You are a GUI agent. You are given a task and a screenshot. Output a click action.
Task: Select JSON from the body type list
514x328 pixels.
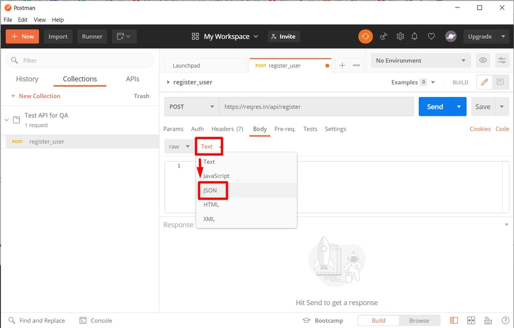(210, 191)
